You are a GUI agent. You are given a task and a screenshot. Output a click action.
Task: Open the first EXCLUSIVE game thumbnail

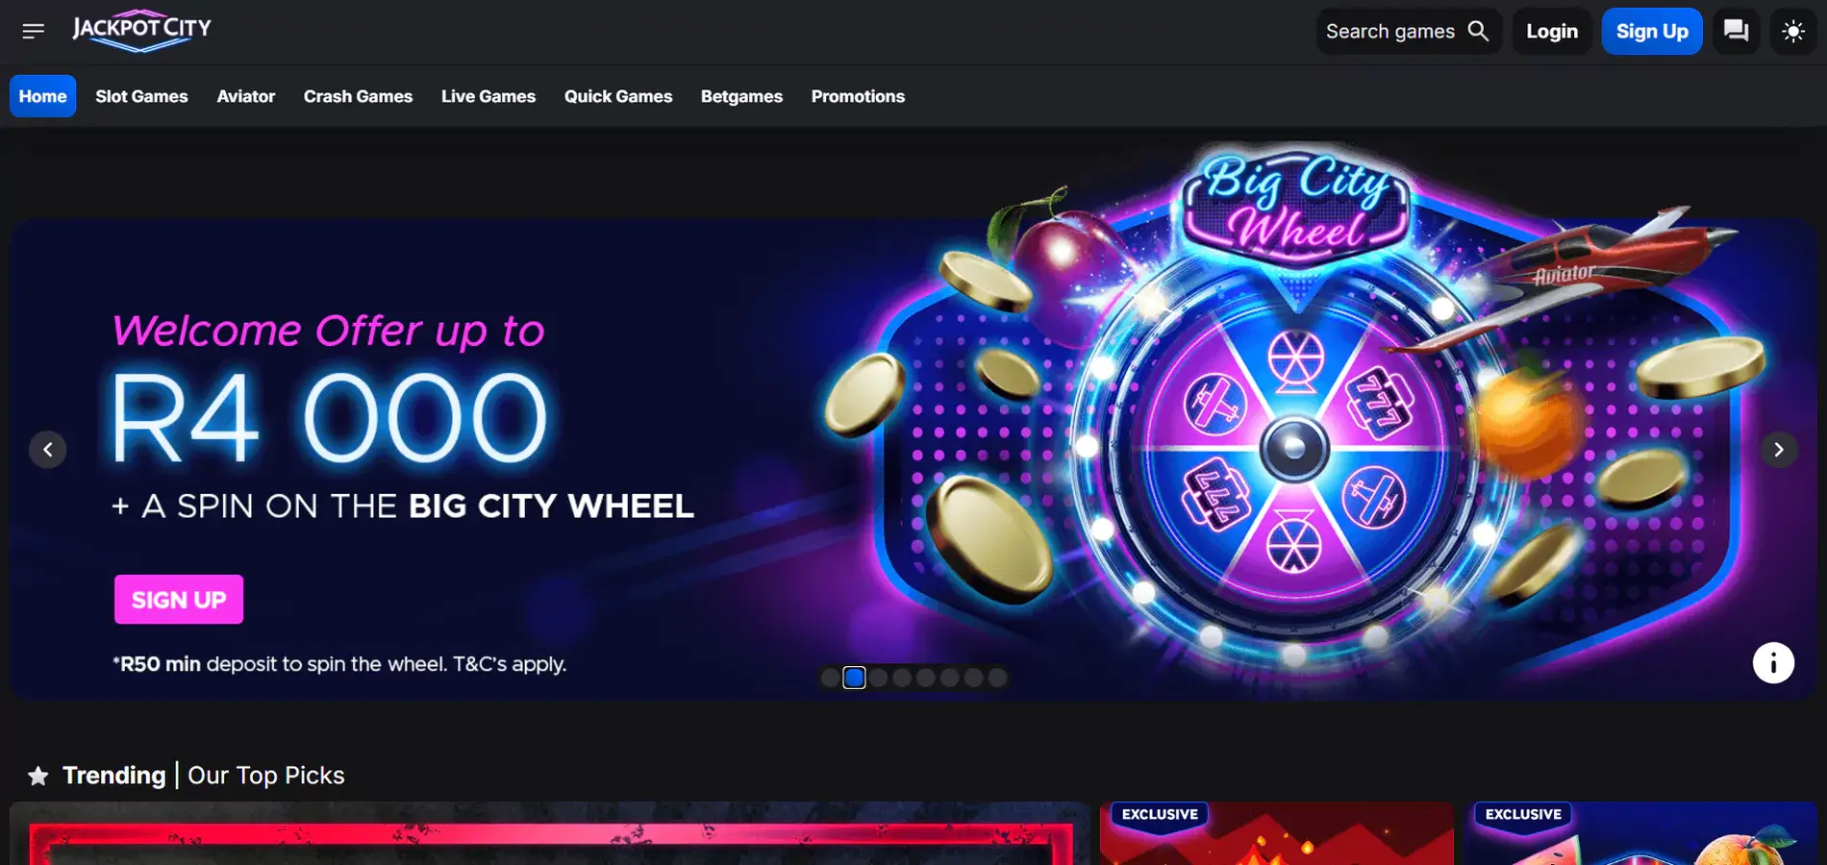point(1276,833)
